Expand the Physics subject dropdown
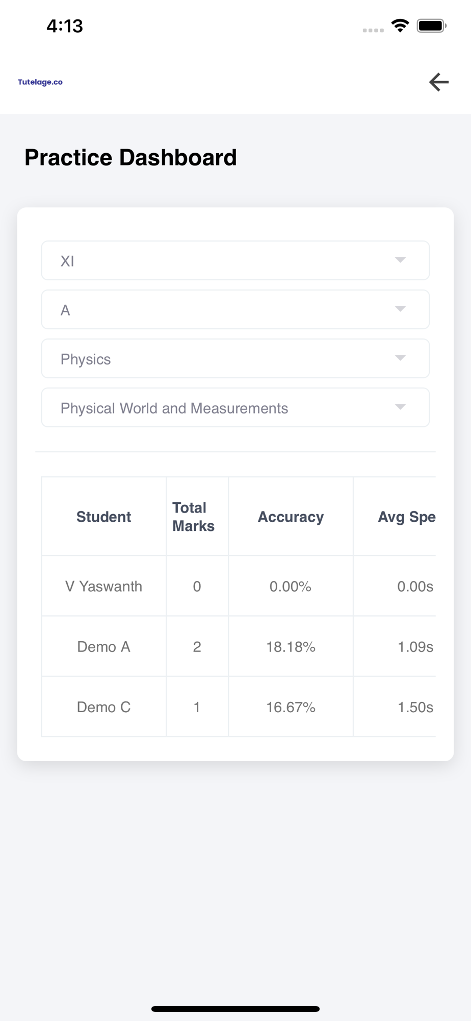Image resolution: width=471 pixels, height=1021 pixels. (x=235, y=359)
